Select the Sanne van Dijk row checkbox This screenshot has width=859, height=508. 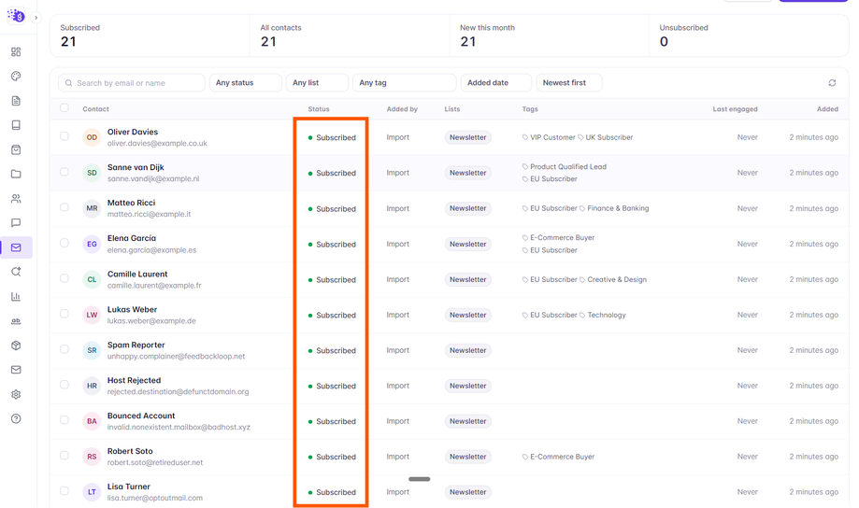point(64,171)
